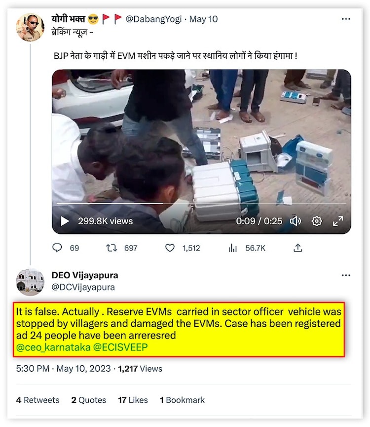Click the reply icon with 69 replies
The width and height of the screenshot is (370, 427).
tap(57, 248)
